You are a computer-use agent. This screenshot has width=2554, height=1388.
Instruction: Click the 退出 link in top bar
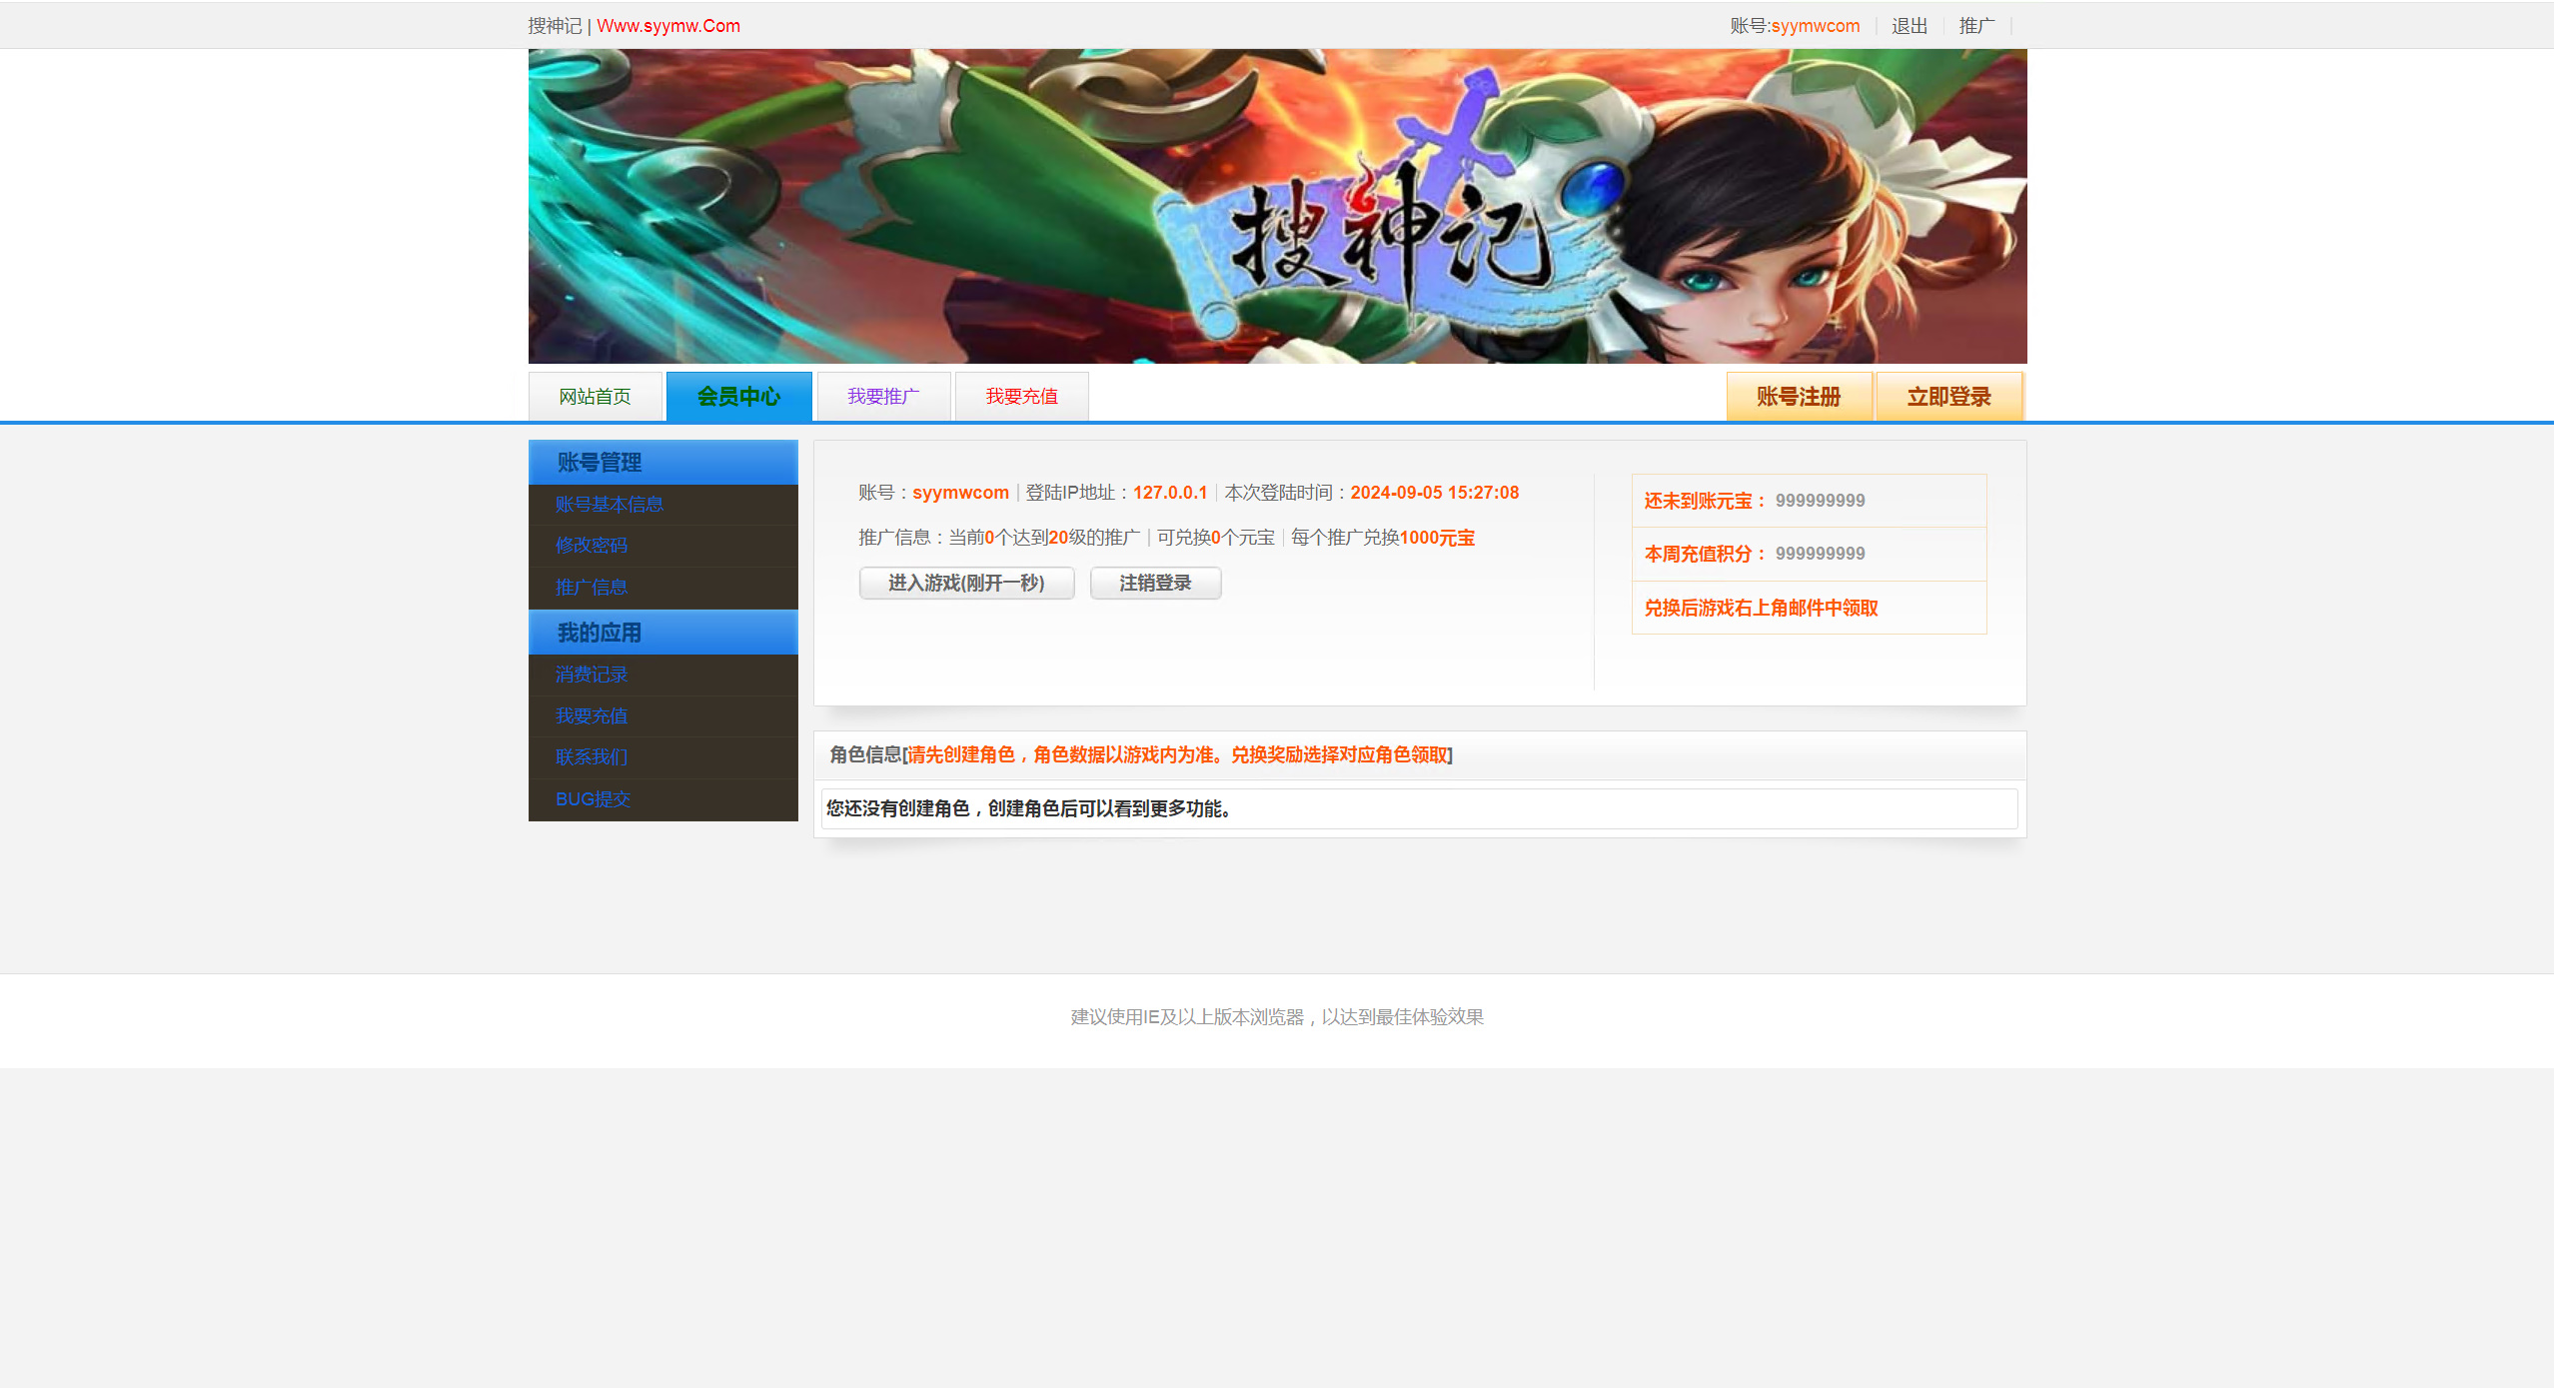coord(1909,26)
